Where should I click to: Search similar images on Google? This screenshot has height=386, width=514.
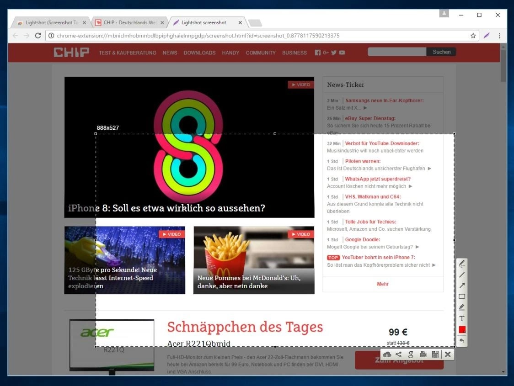coord(411,354)
